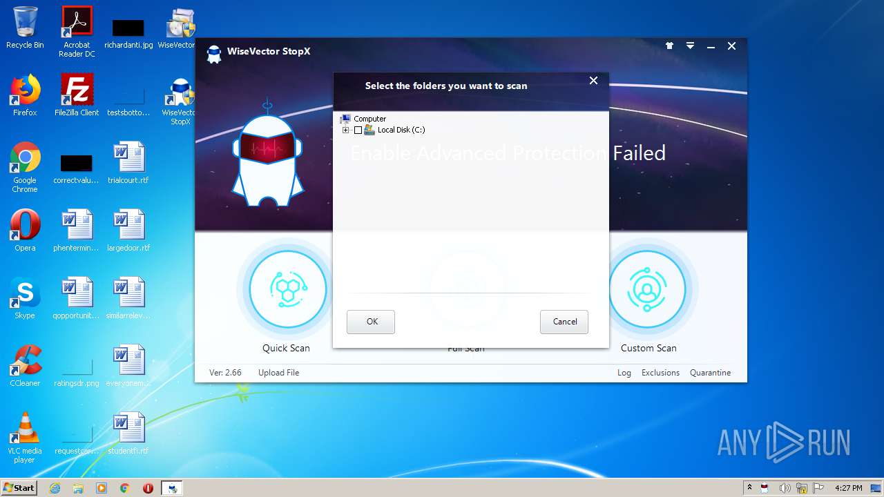Open Skype desktop shortcut
Image resolution: width=884 pixels, height=497 pixels.
(x=25, y=298)
